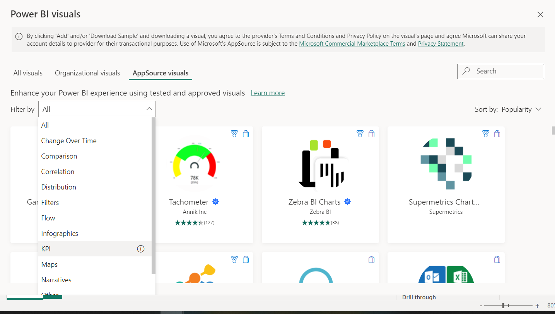Choose Filters category option
This screenshot has width=555, height=314.
coord(95,202)
